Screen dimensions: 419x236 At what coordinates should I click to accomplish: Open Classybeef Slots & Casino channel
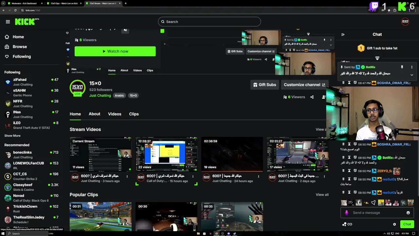31,187
